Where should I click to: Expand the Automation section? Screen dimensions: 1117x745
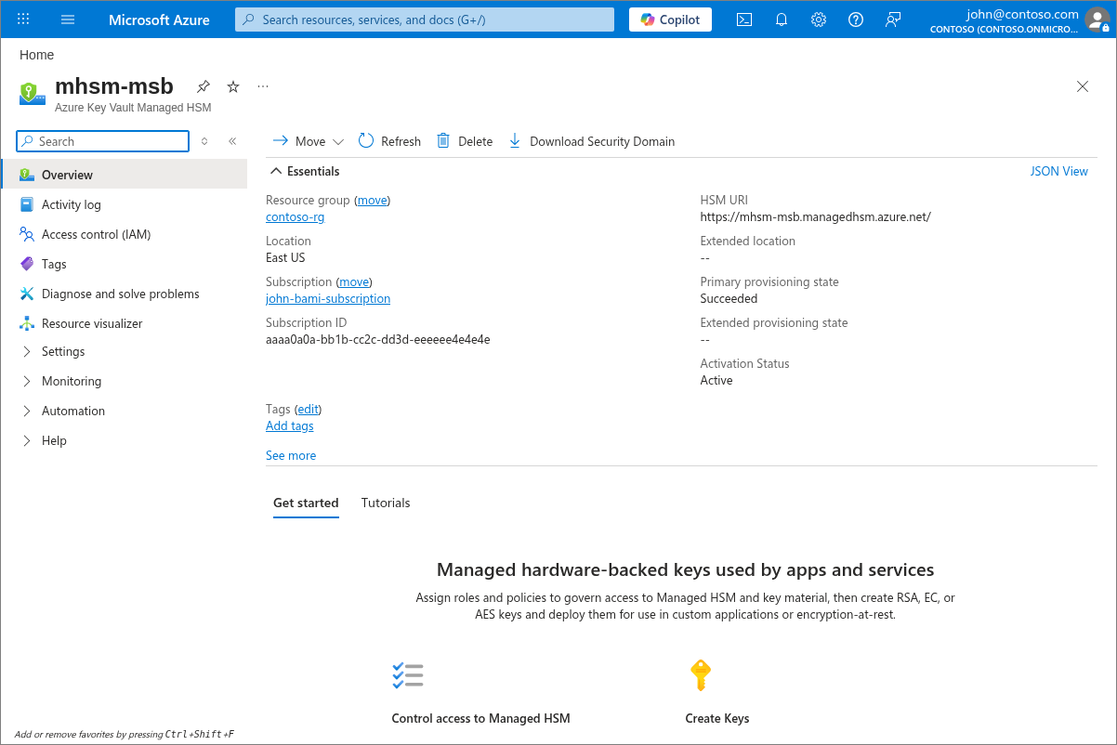pyautogui.click(x=125, y=411)
